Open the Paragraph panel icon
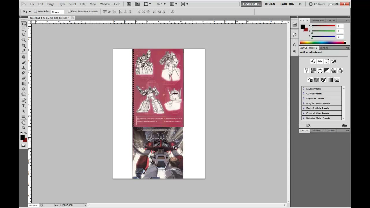 [x=295, y=52]
